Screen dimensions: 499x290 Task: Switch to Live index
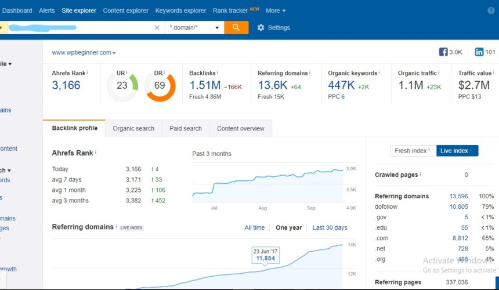(457, 151)
